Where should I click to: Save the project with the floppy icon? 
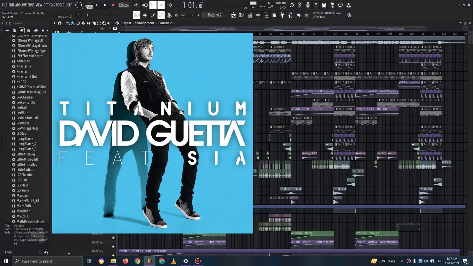click(324, 5)
